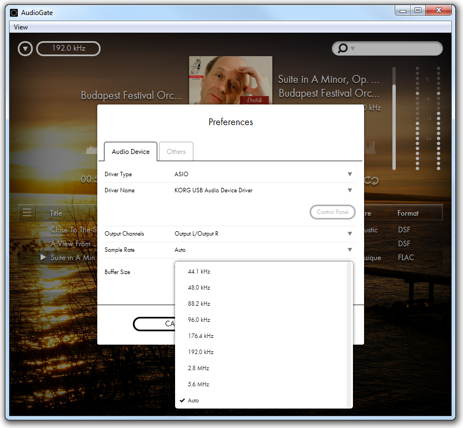Select the 'Suite in A Min' track title
The width and height of the screenshot is (463, 428).
point(73,257)
